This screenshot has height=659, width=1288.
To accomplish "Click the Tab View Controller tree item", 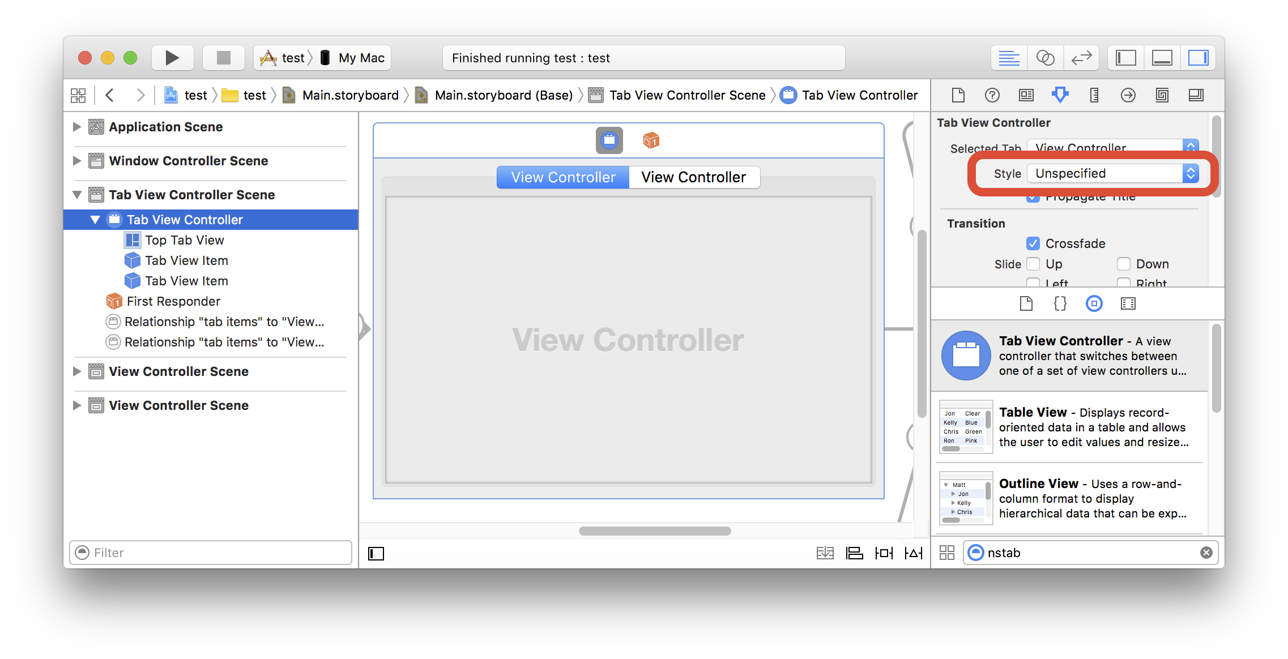I will [184, 219].
